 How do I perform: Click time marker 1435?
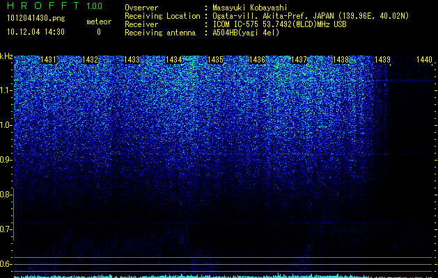tap(215, 60)
